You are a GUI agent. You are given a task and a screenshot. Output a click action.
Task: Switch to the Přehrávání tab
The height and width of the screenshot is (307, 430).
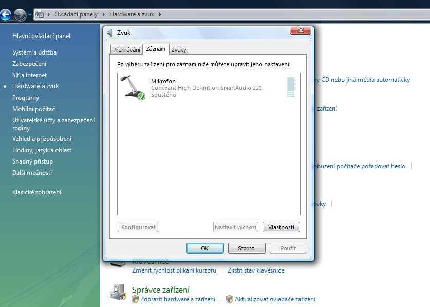[126, 49]
